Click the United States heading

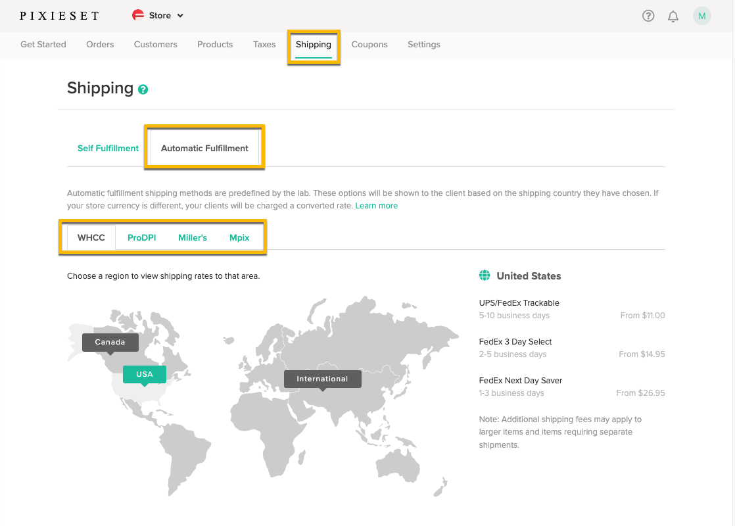(529, 276)
